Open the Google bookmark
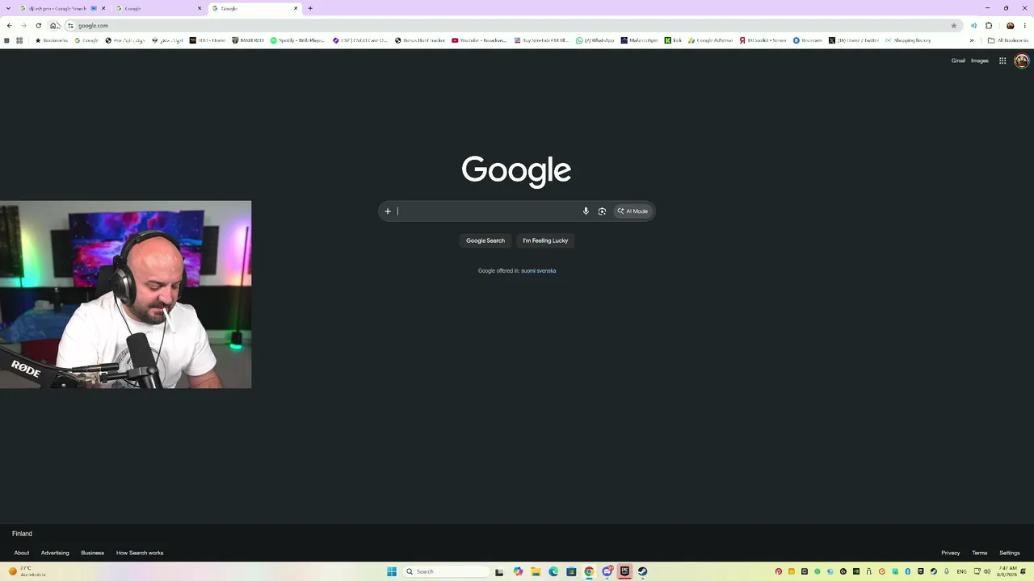 86,40
